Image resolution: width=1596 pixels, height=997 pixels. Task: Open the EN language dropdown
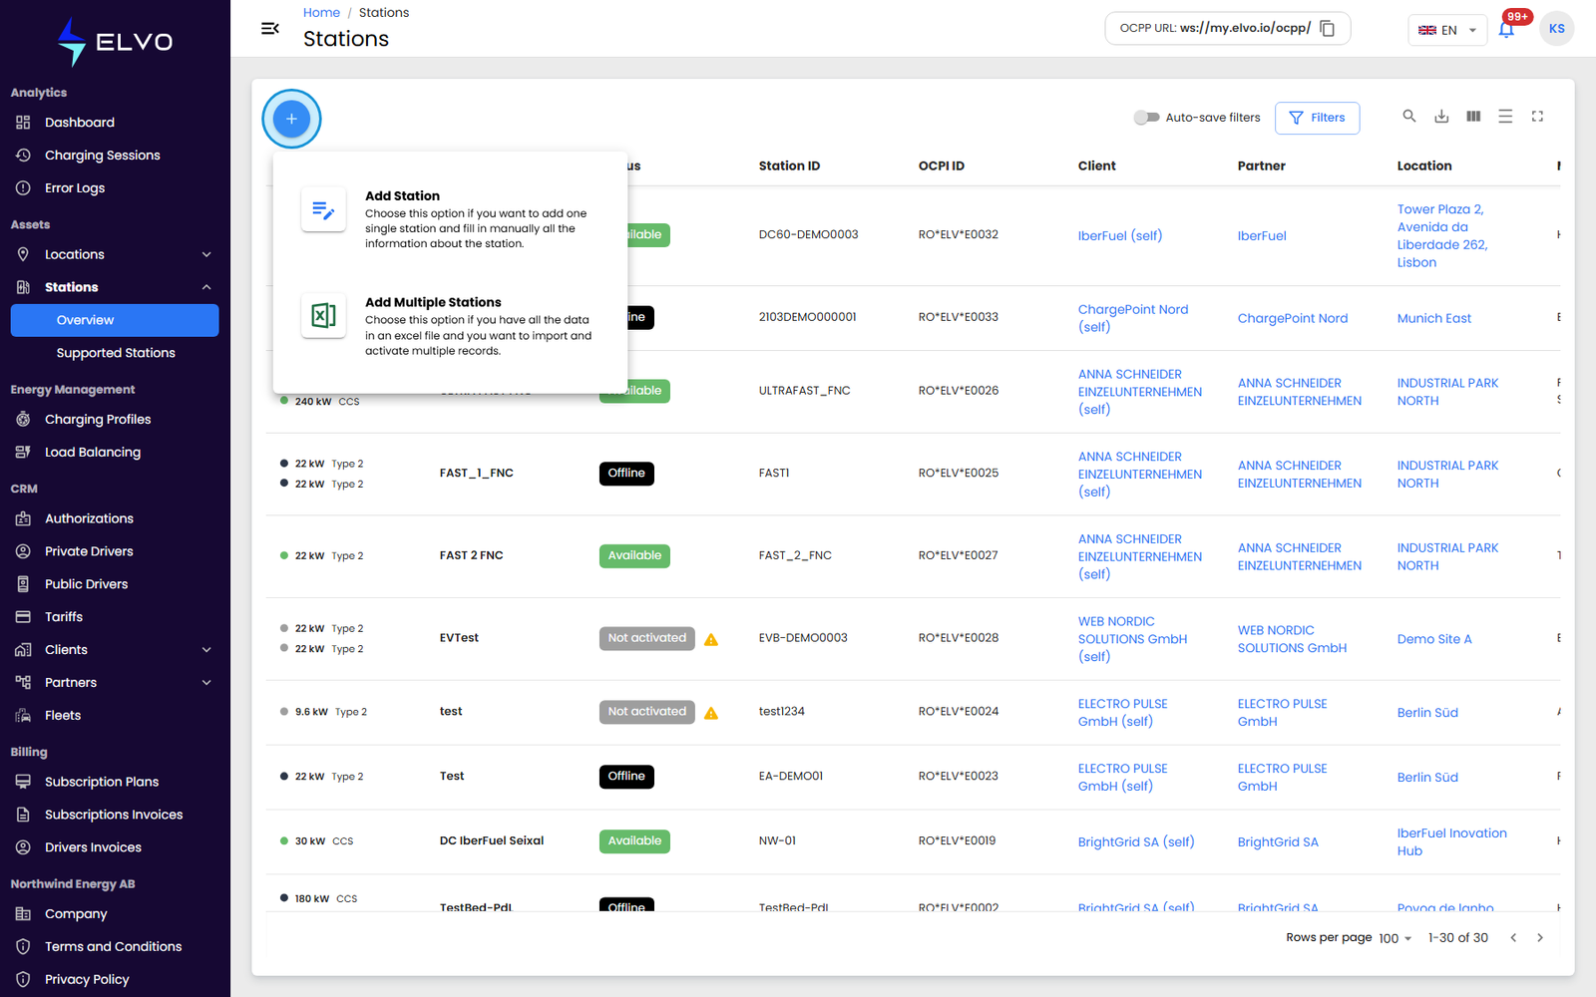point(1447,30)
